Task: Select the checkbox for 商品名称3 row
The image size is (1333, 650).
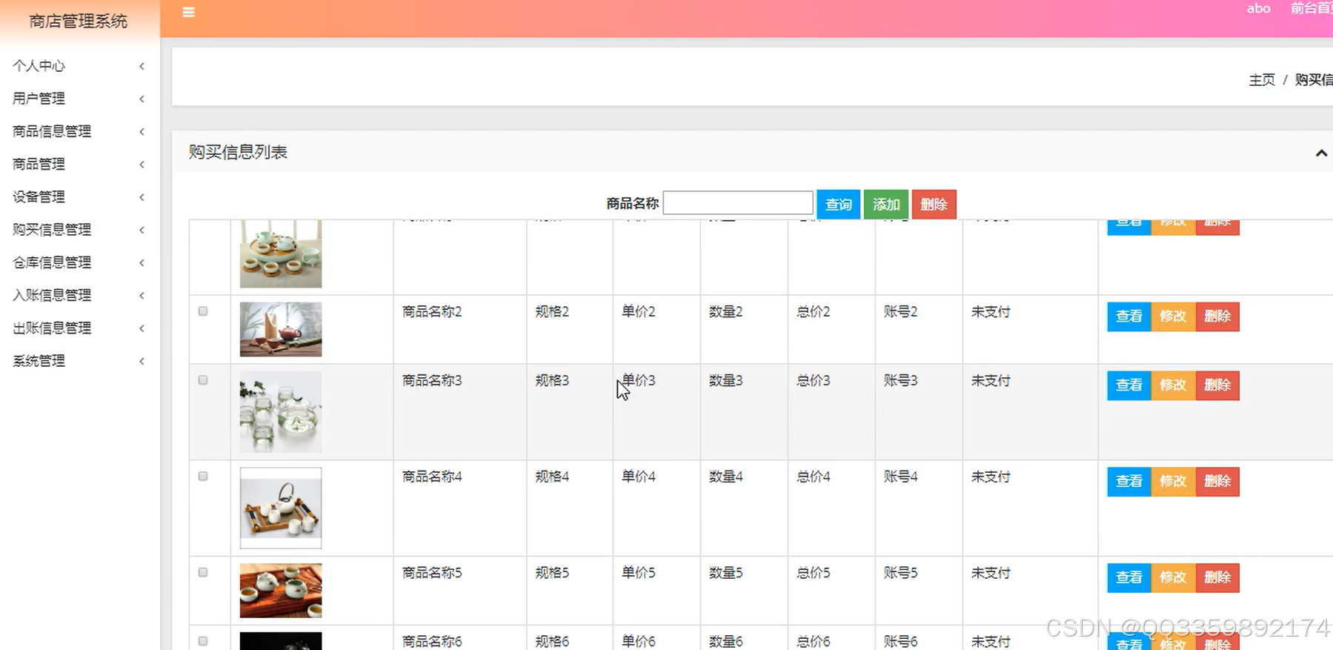Action: click(x=203, y=380)
